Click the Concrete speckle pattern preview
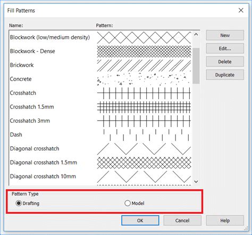The height and width of the screenshot is (235, 252). pyautogui.click(x=144, y=79)
